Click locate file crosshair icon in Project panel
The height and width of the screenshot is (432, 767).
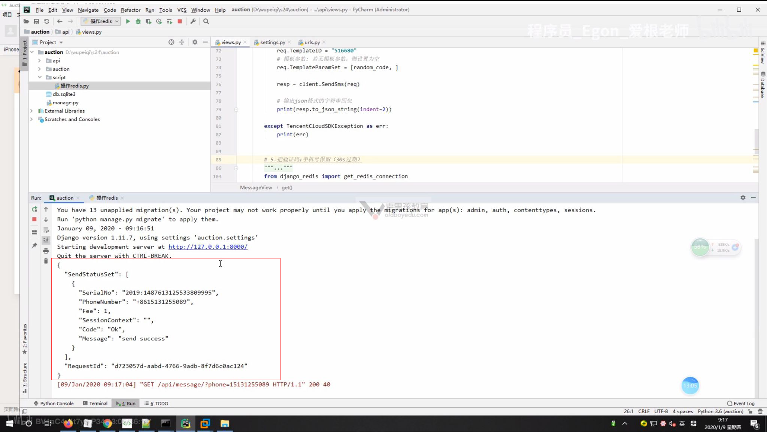pyautogui.click(x=171, y=42)
